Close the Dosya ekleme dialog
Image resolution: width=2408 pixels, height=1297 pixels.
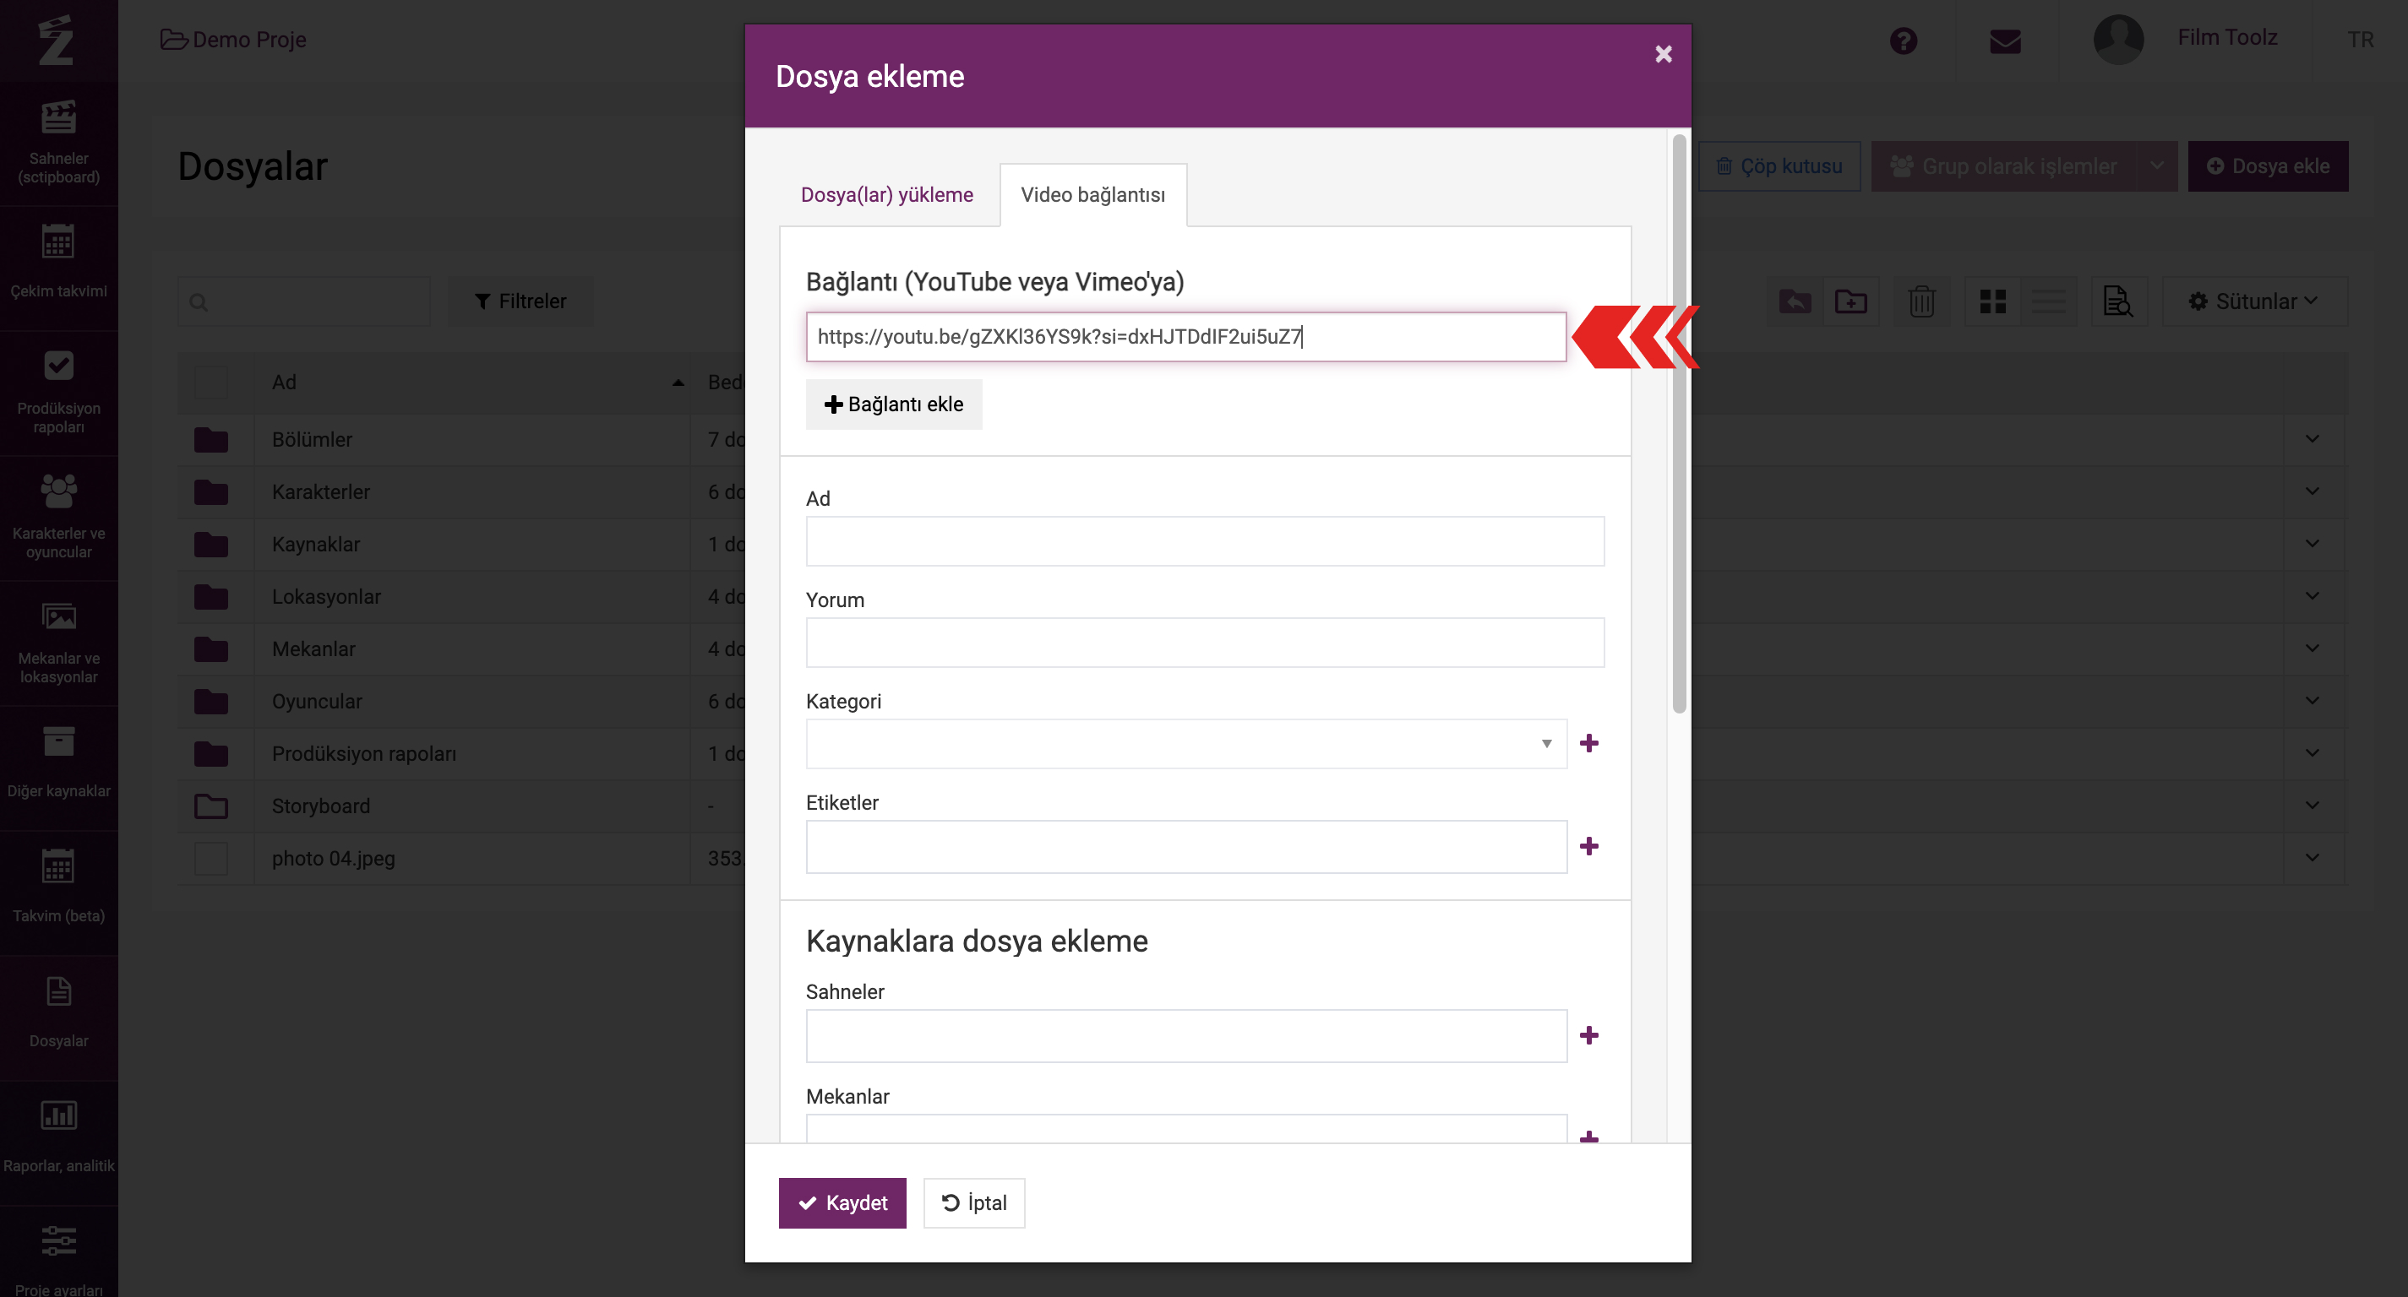pyautogui.click(x=1663, y=54)
